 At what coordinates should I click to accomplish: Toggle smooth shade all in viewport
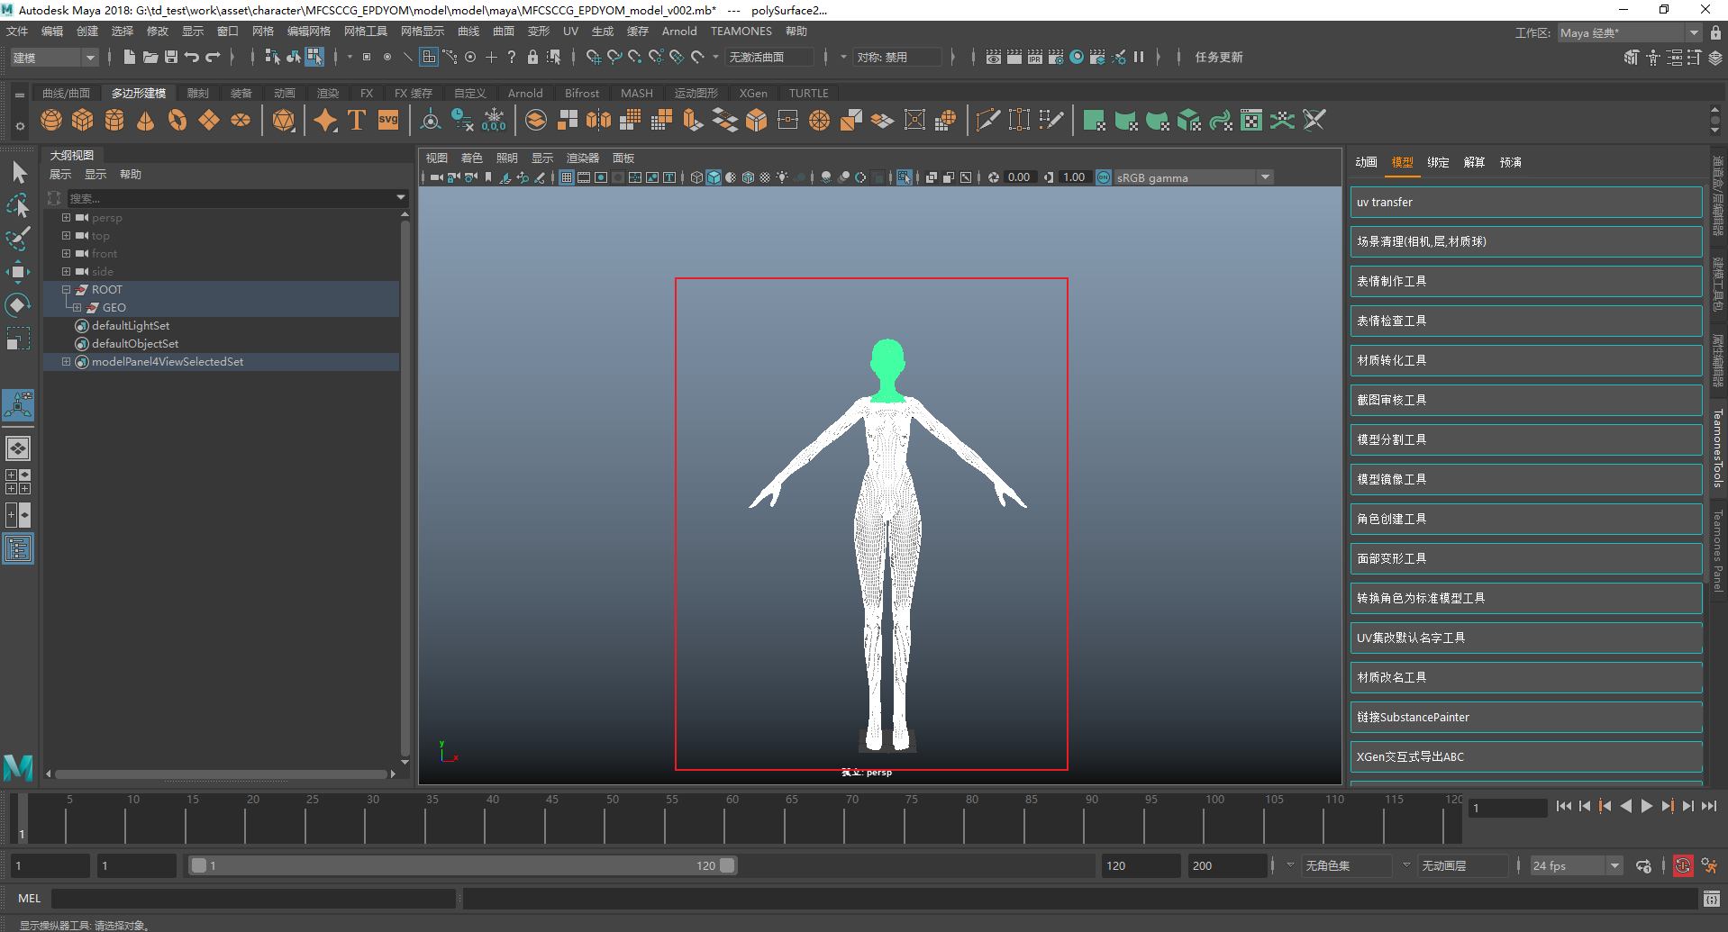click(x=714, y=177)
